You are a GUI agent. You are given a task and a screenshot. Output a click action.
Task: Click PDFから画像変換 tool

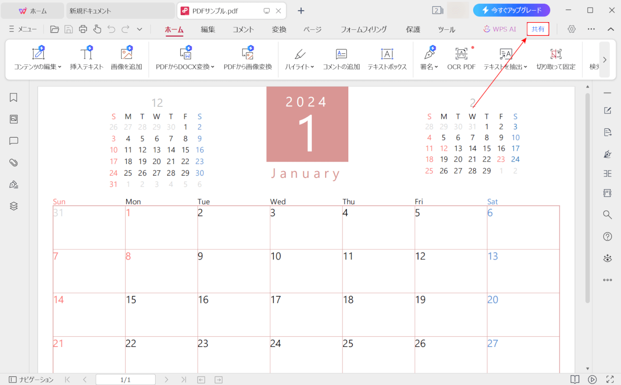coord(248,59)
